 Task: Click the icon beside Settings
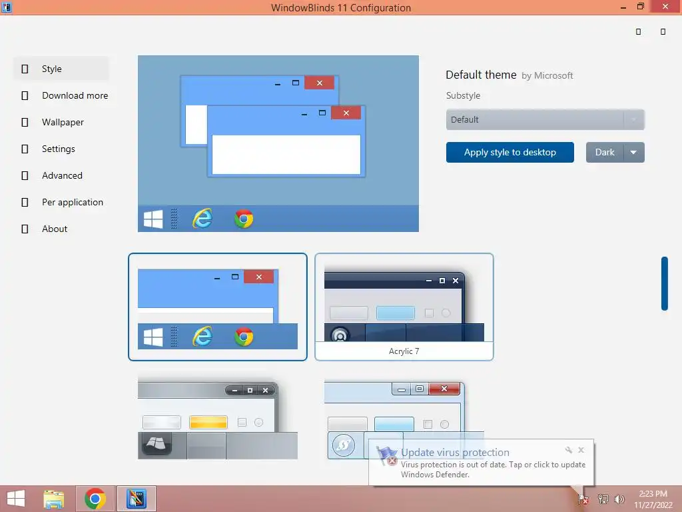pos(25,149)
